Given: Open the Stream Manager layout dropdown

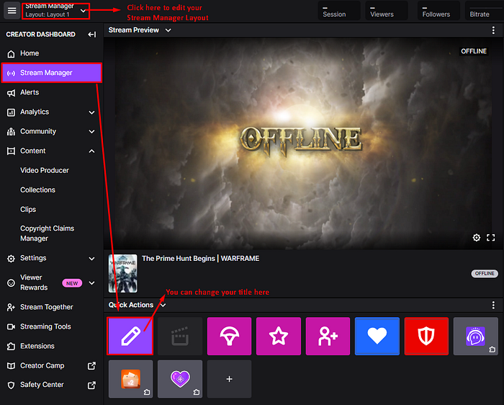Looking at the screenshot, I should click(x=55, y=11).
